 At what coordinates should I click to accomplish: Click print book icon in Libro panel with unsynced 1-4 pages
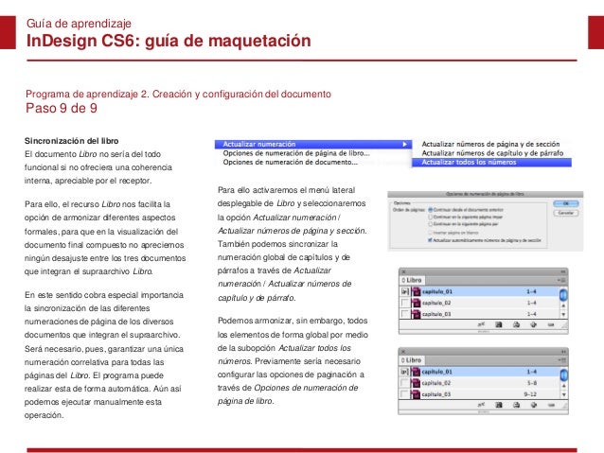point(516,324)
